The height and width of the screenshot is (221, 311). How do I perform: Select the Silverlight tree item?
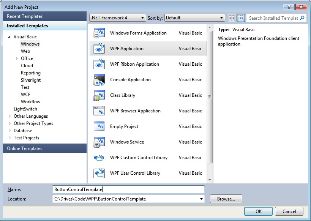[31, 80]
